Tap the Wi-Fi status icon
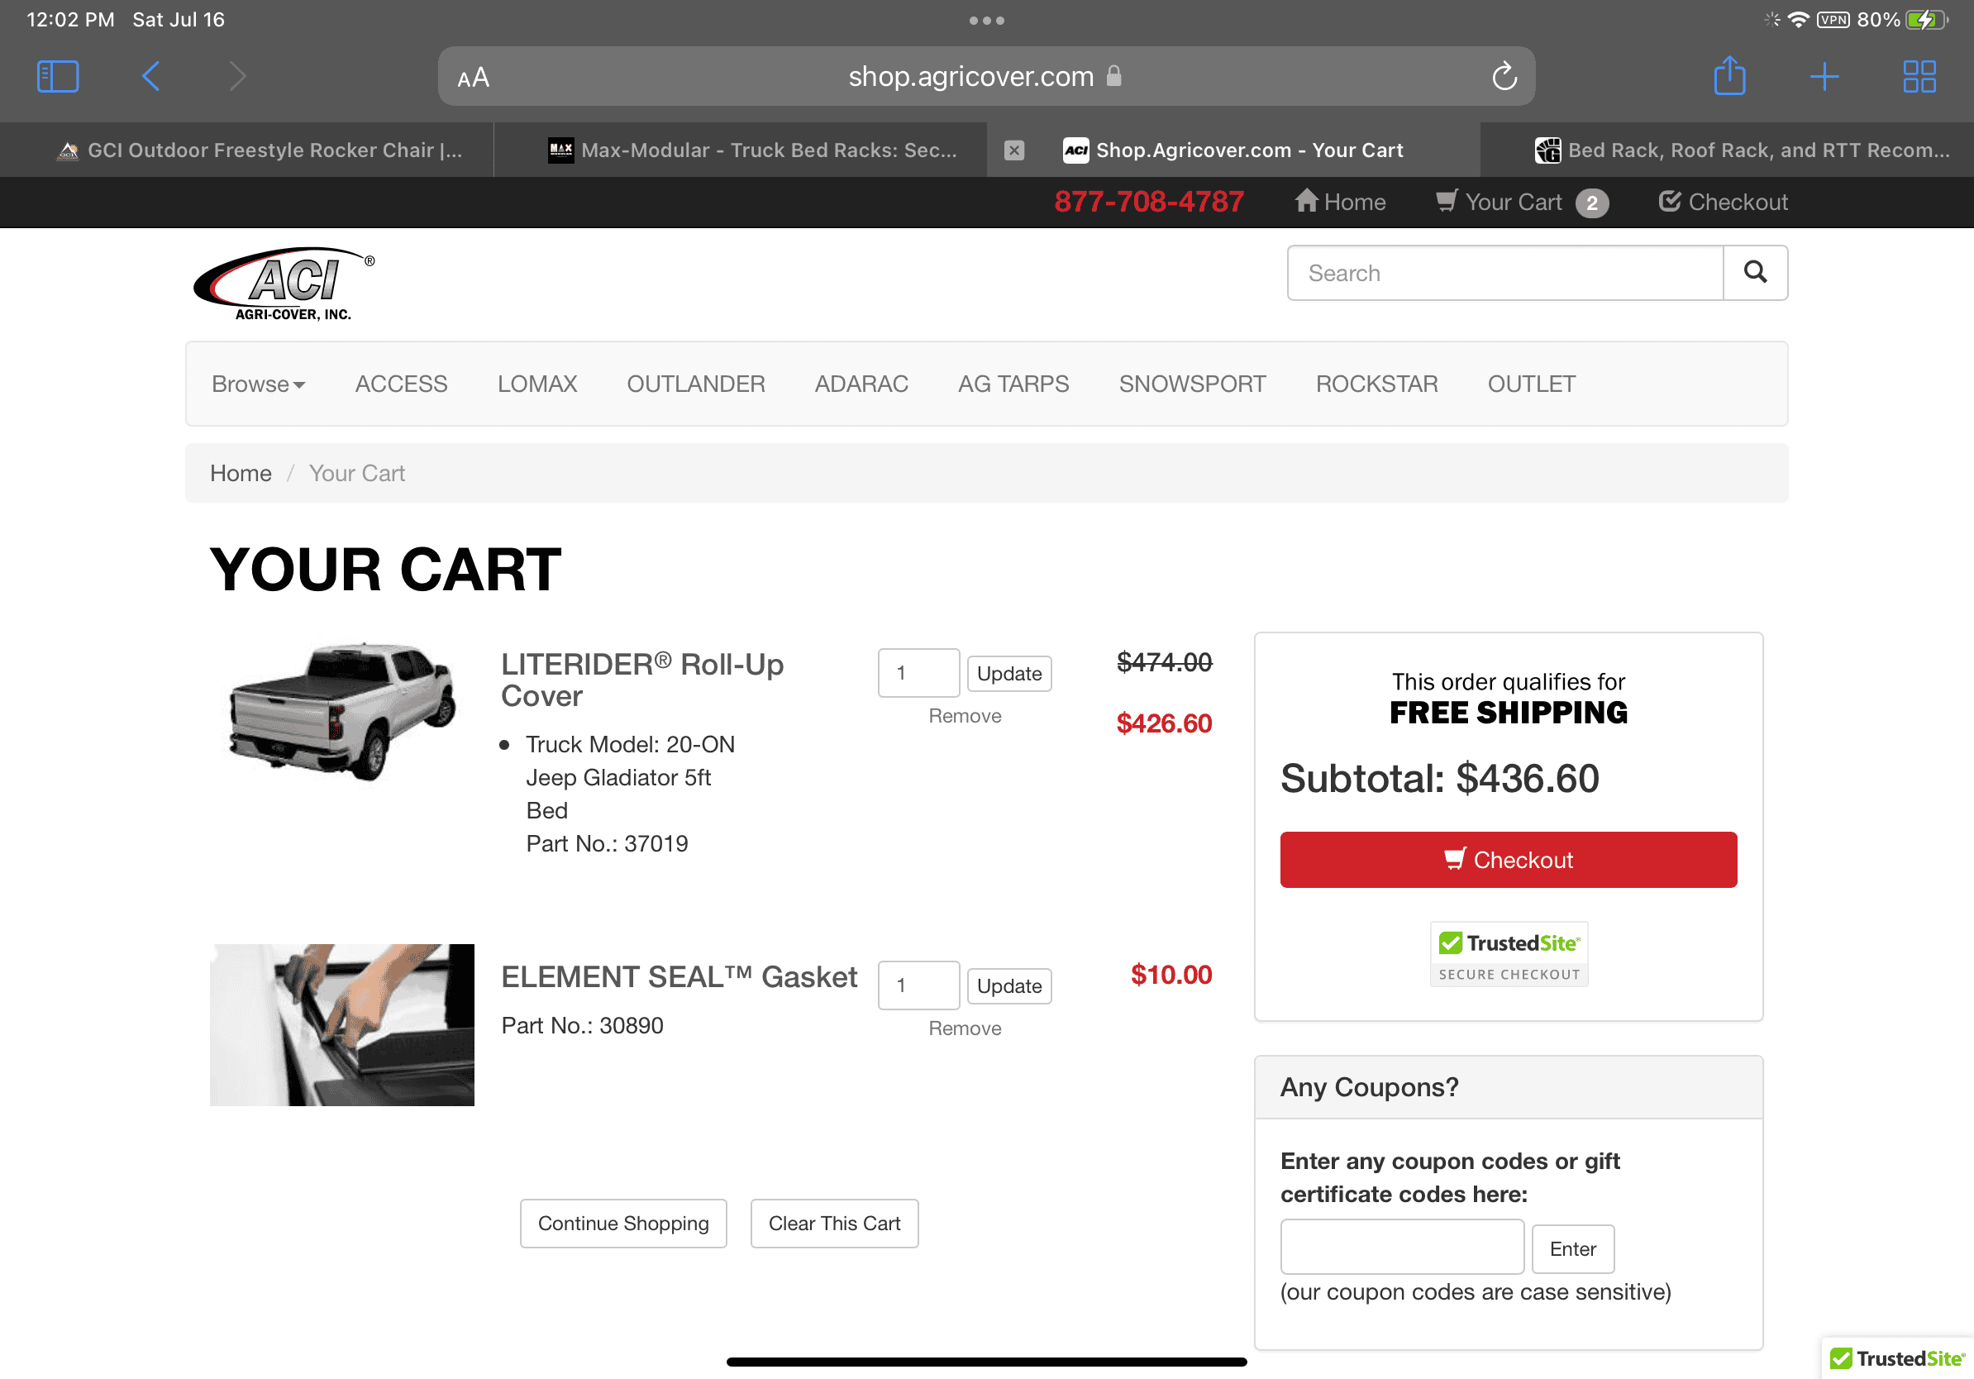The height and width of the screenshot is (1379, 1974). point(1798,20)
